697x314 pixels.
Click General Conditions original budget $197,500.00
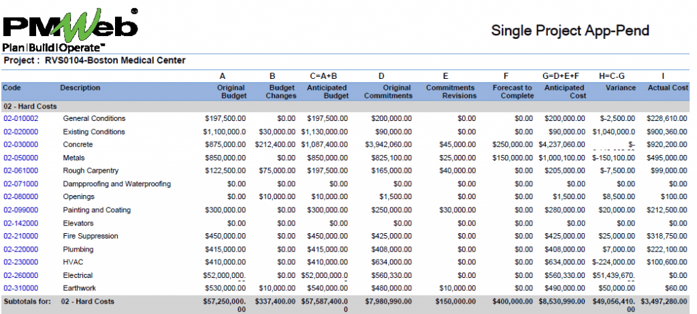pyautogui.click(x=225, y=118)
